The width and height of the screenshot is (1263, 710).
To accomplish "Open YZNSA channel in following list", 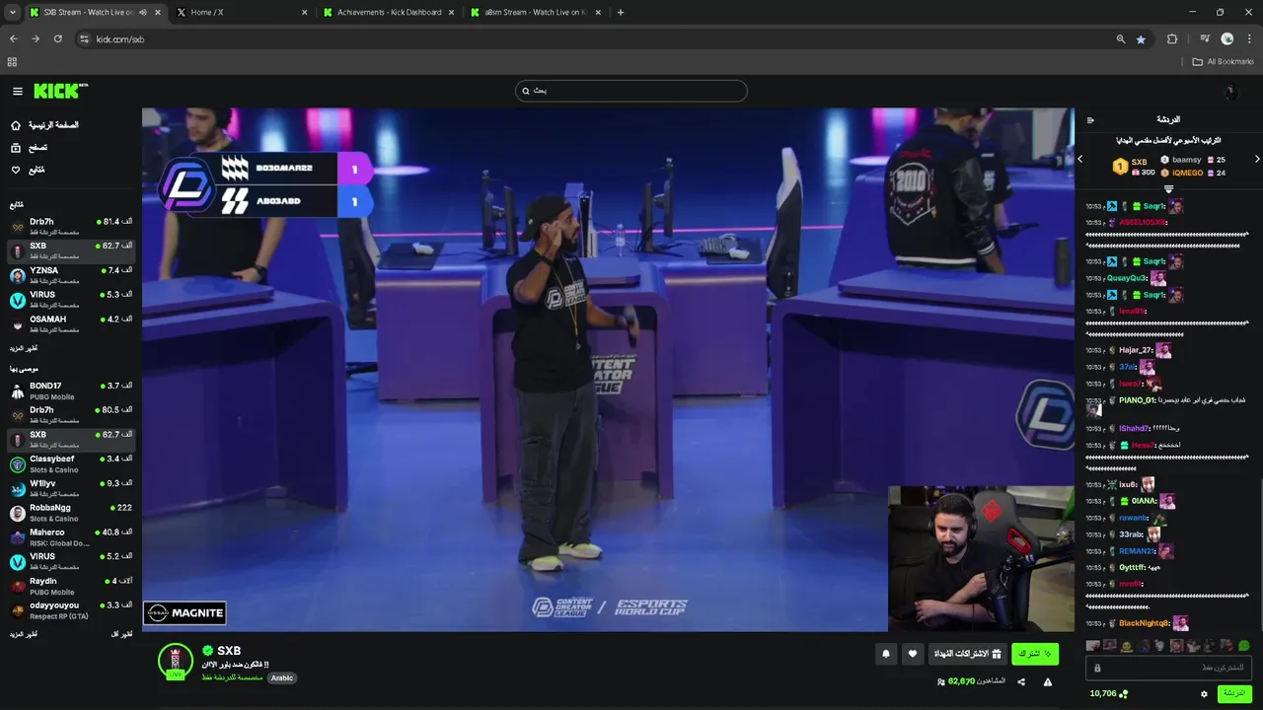I will click(70, 275).
